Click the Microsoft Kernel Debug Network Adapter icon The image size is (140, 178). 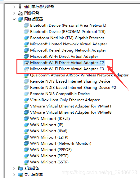point(26,50)
